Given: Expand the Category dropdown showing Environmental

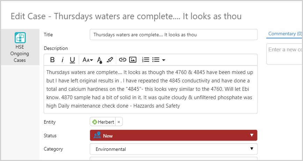Looking at the screenshot, I should [x=173, y=149].
